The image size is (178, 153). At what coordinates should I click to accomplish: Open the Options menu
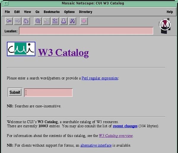[x=69, y=12]
